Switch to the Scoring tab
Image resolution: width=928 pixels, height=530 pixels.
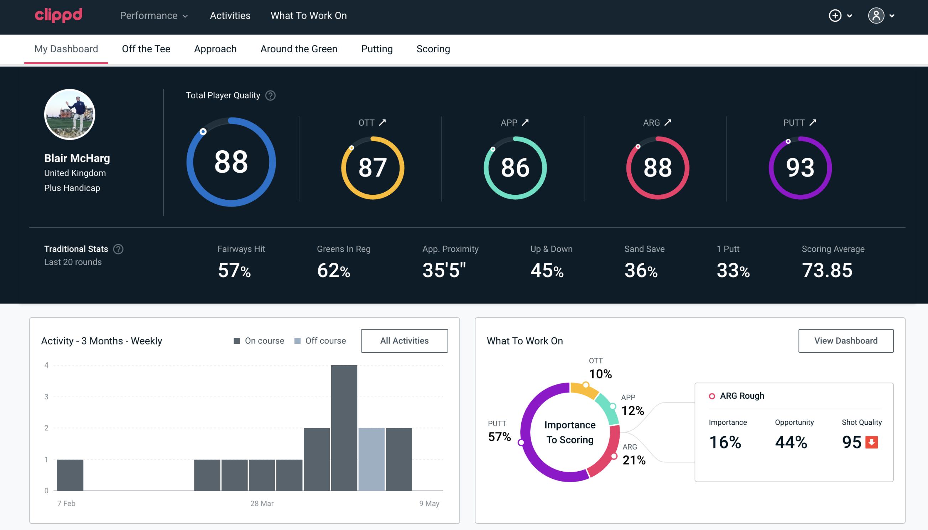point(433,48)
